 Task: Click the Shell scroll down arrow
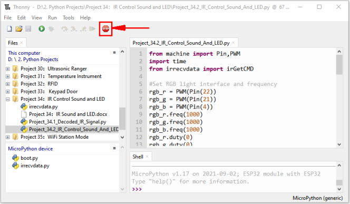(x=339, y=189)
